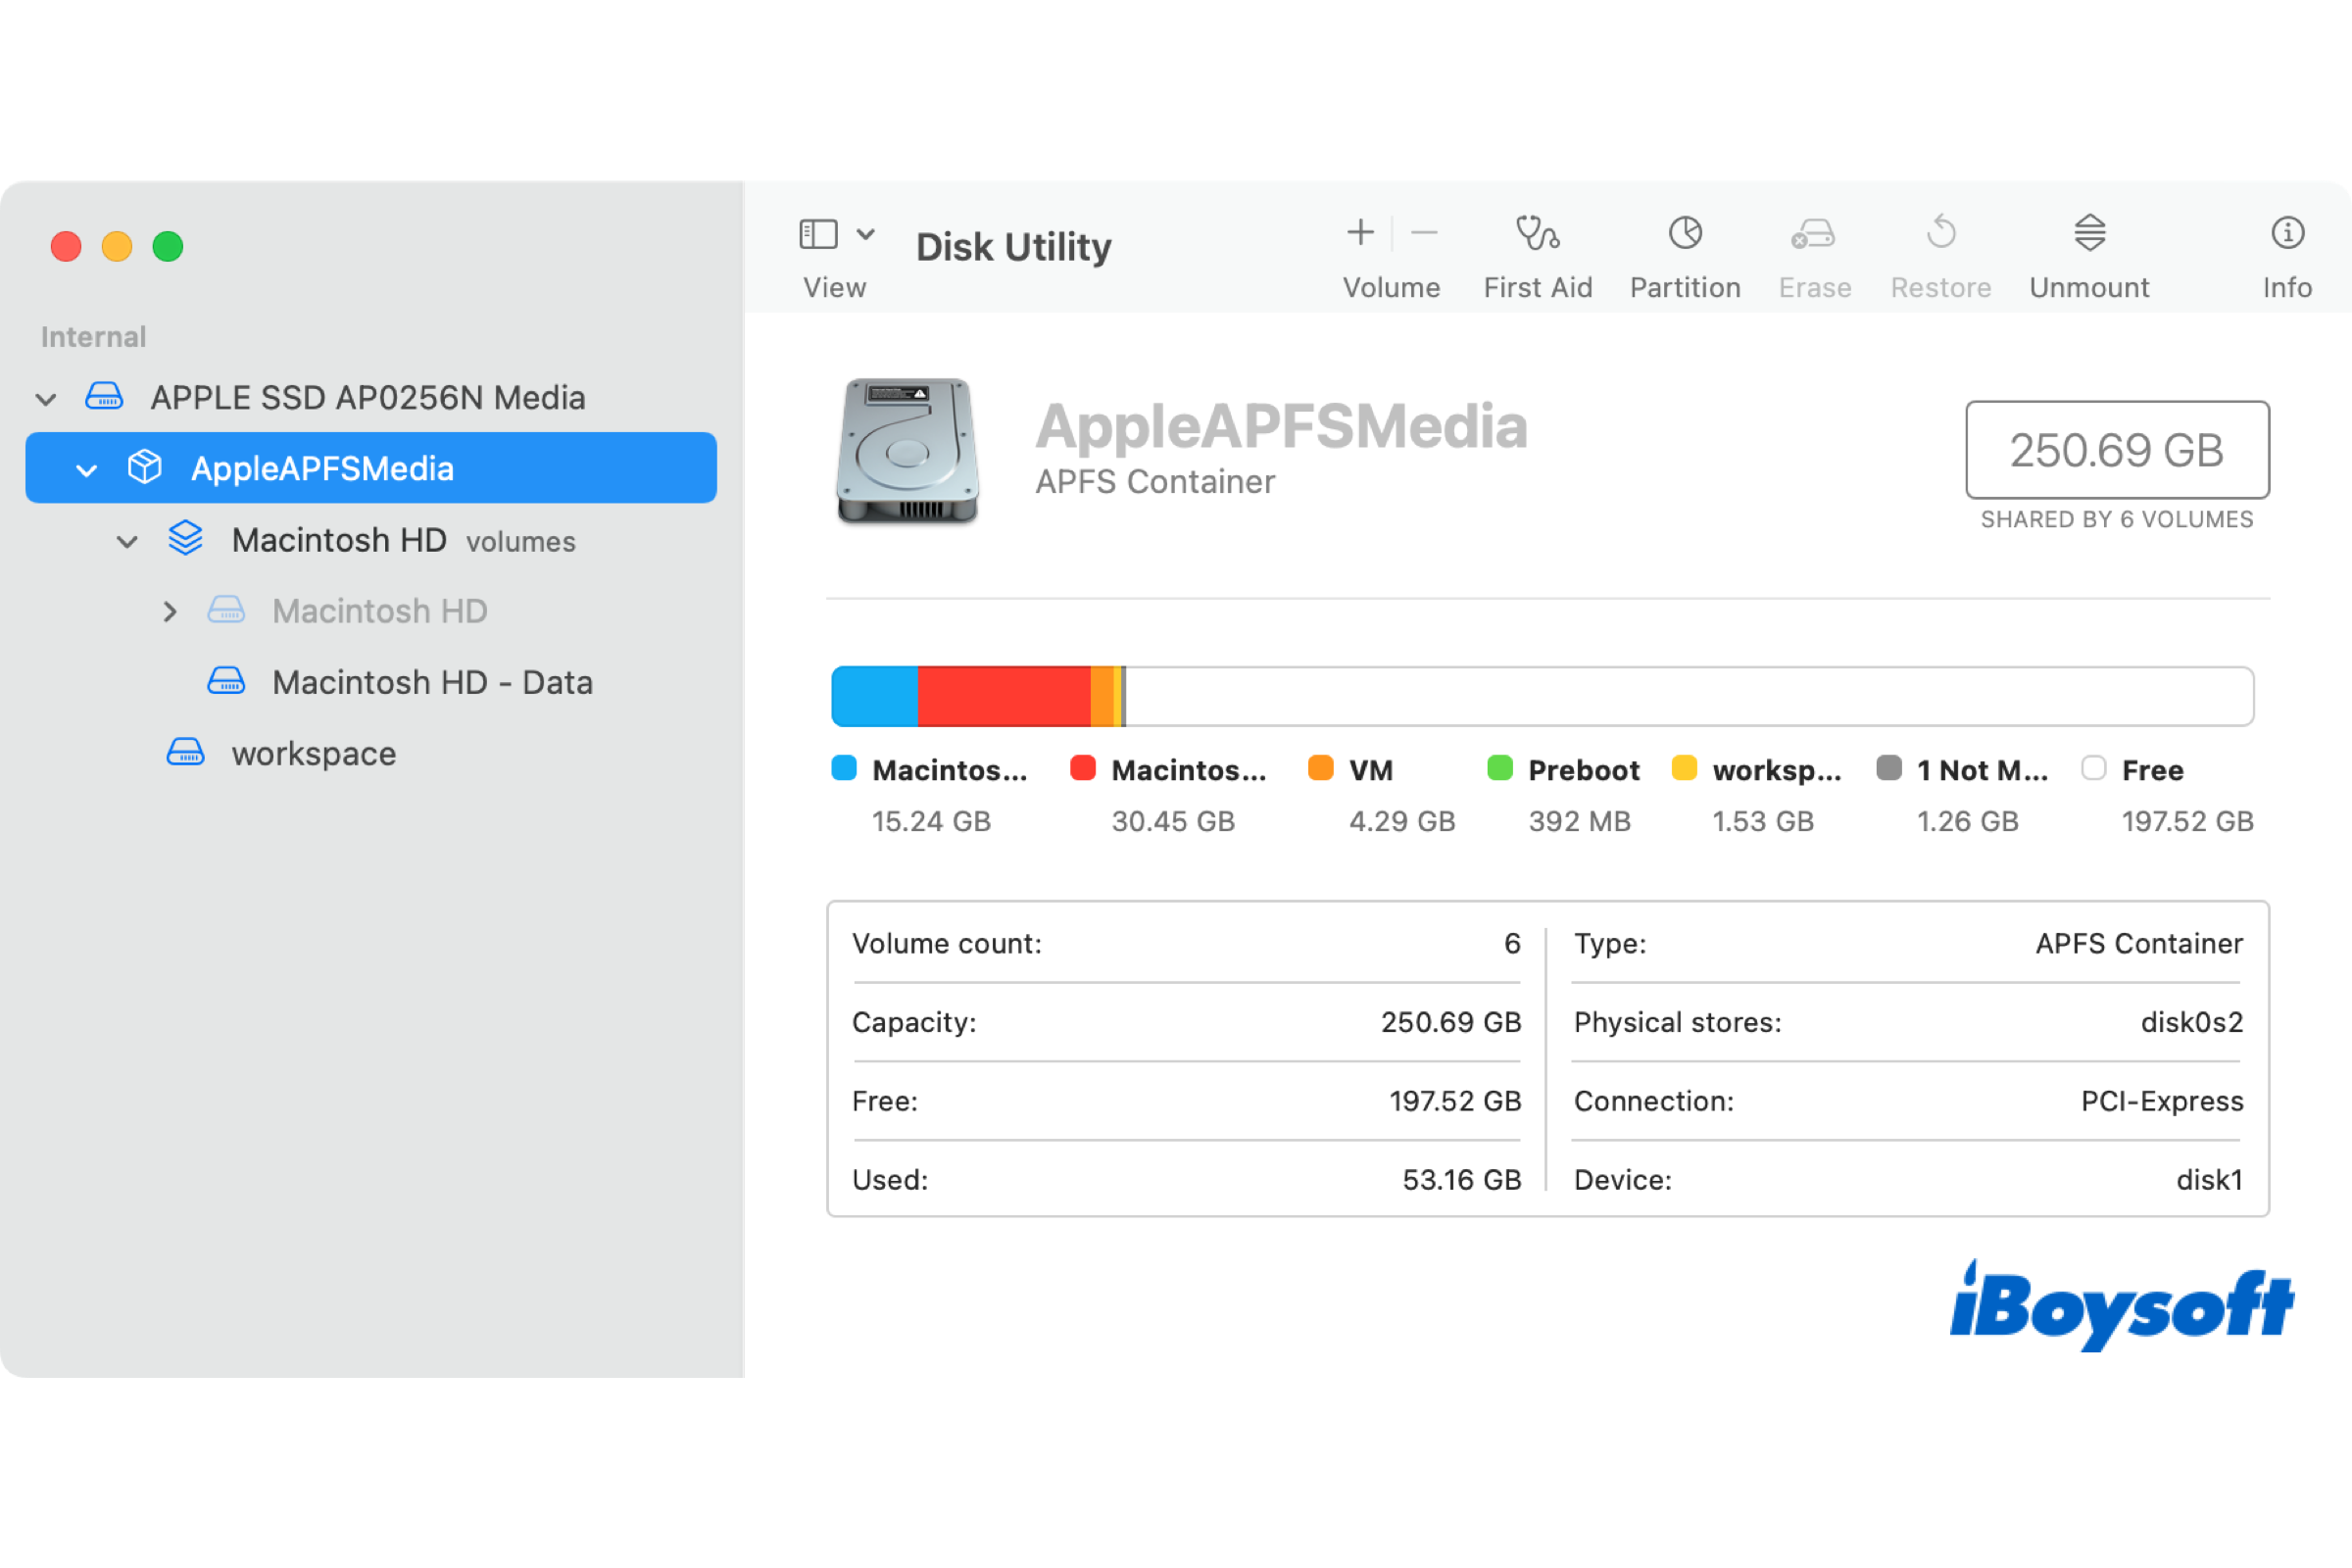Viewport: 2352px width, 1568px height.
Task: Open the Partition tool
Action: point(1684,250)
